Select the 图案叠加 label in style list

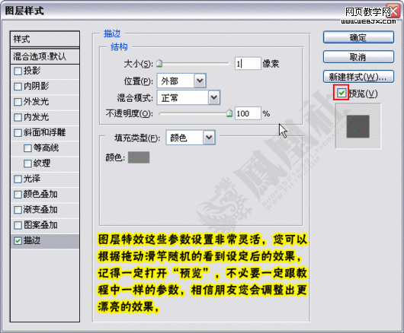(x=40, y=225)
